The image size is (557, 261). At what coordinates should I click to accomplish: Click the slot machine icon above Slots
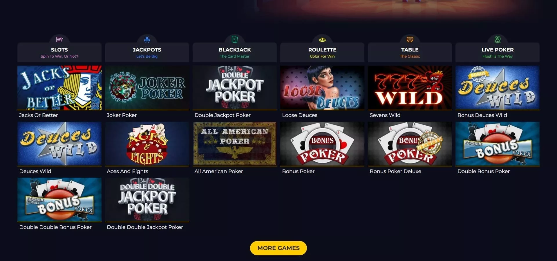tap(59, 39)
